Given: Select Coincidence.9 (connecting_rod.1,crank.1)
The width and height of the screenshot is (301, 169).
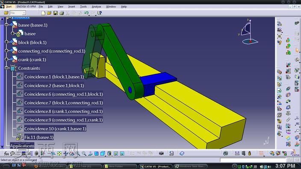Looking at the screenshot, I should (x=64, y=120).
